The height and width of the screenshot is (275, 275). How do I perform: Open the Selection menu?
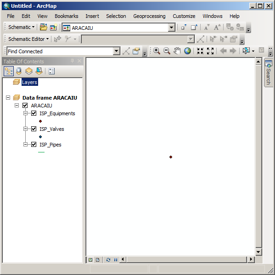point(116,16)
